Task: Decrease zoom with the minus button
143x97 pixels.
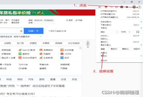Action: pos(117,32)
